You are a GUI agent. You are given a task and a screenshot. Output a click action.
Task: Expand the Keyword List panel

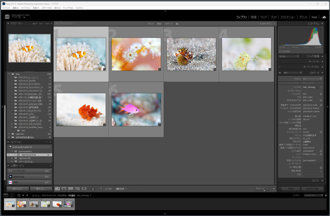pos(322,67)
